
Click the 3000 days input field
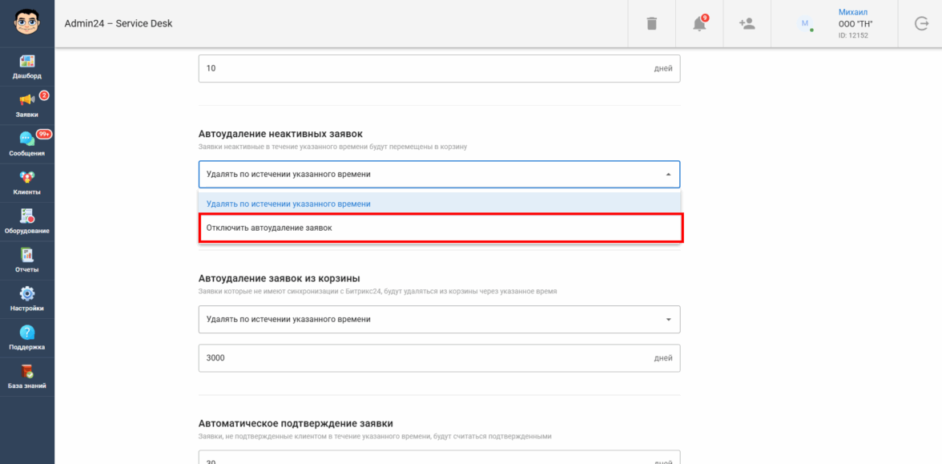click(425, 358)
